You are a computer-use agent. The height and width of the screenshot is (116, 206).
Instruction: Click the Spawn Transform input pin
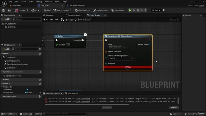(106, 52)
